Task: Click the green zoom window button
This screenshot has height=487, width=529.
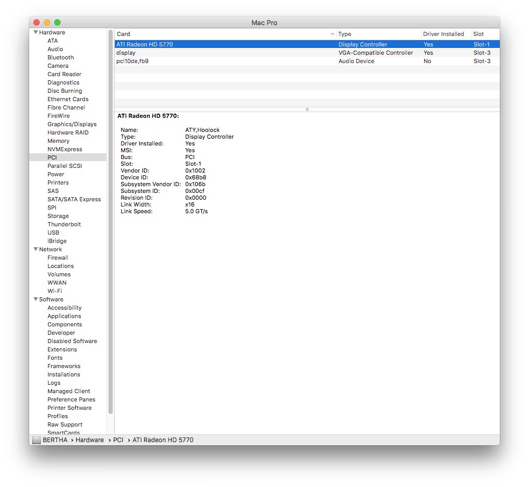Action: pos(57,22)
